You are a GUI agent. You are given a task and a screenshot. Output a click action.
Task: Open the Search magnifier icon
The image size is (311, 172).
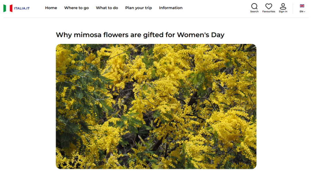[x=254, y=6]
